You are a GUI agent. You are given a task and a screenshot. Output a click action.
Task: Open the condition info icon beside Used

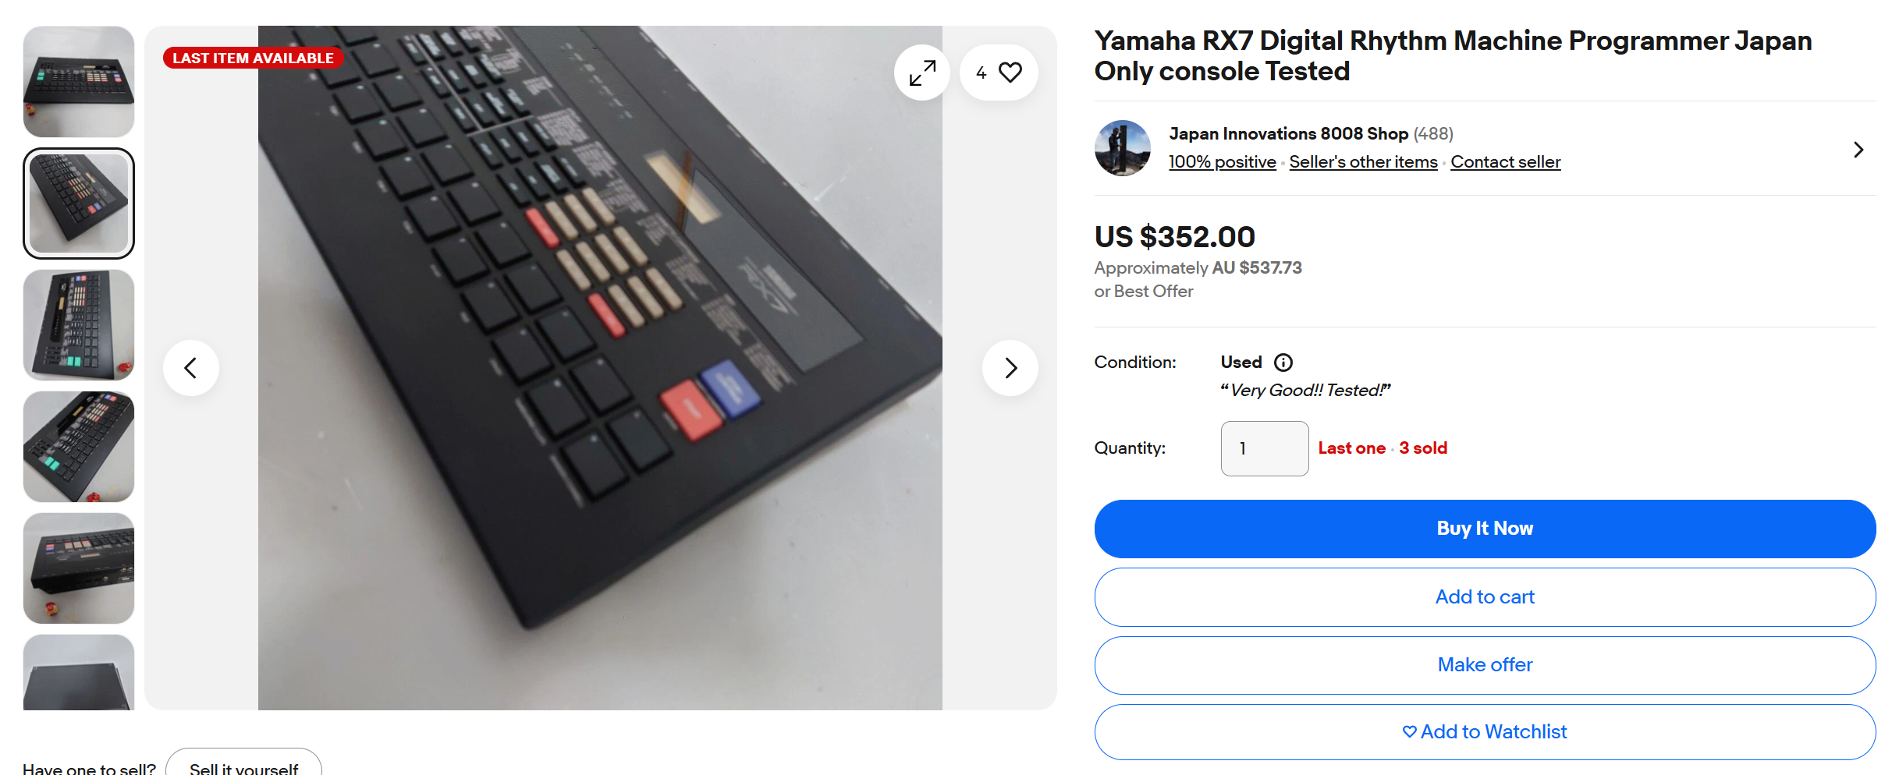coord(1283,363)
